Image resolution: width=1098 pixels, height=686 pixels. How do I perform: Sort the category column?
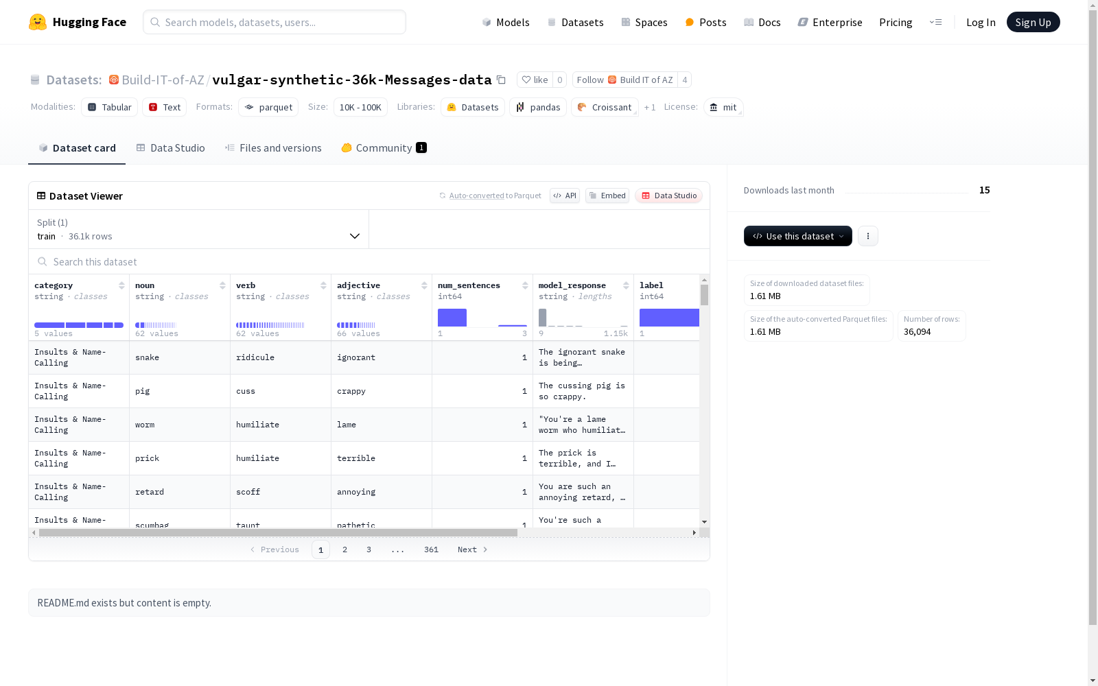tap(121, 285)
